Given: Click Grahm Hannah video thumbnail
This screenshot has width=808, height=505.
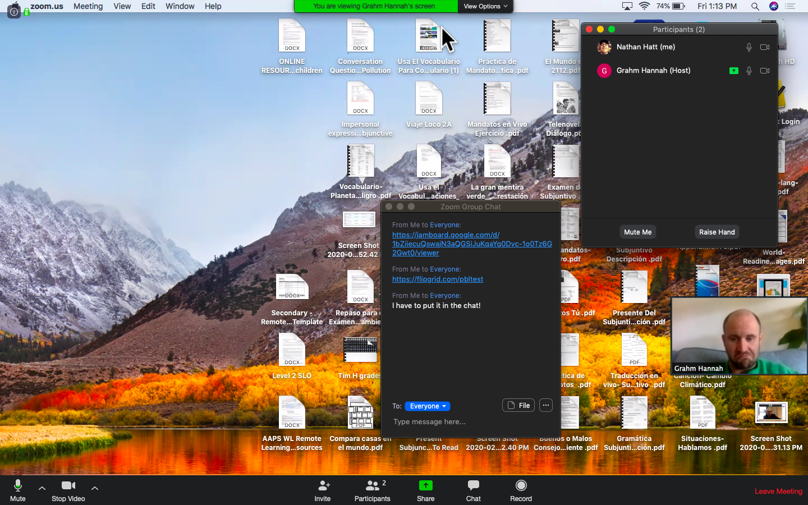Looking at the screenshot, I should coord(739,336).
